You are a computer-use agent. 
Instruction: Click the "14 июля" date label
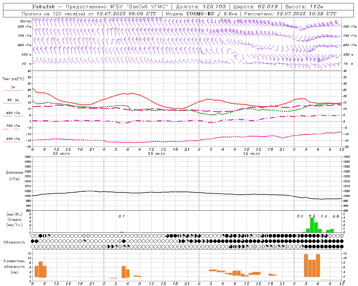pos(251,154)
